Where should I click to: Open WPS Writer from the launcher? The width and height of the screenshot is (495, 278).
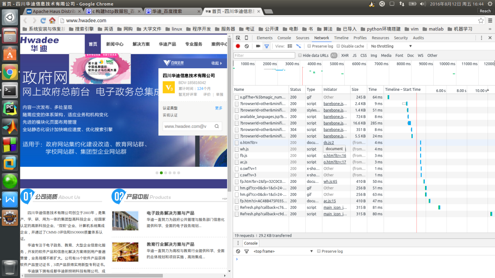coord(10,200)
